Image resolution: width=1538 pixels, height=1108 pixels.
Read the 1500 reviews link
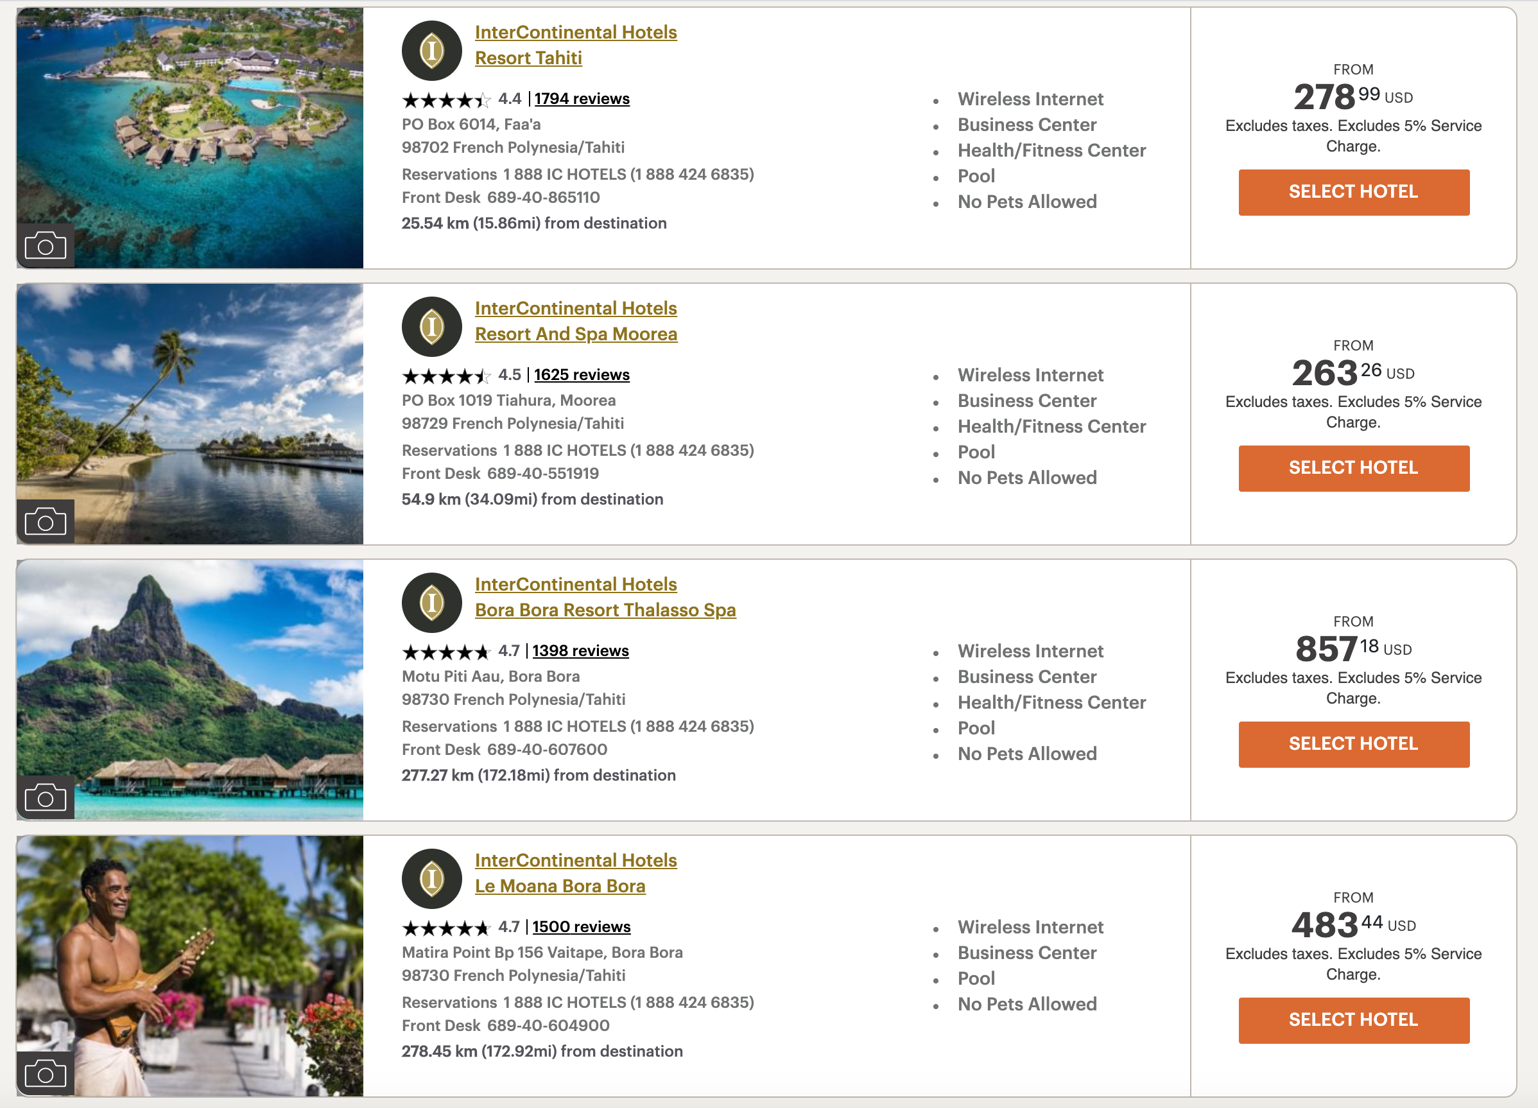pyautogui.click(x=581, y=927)
